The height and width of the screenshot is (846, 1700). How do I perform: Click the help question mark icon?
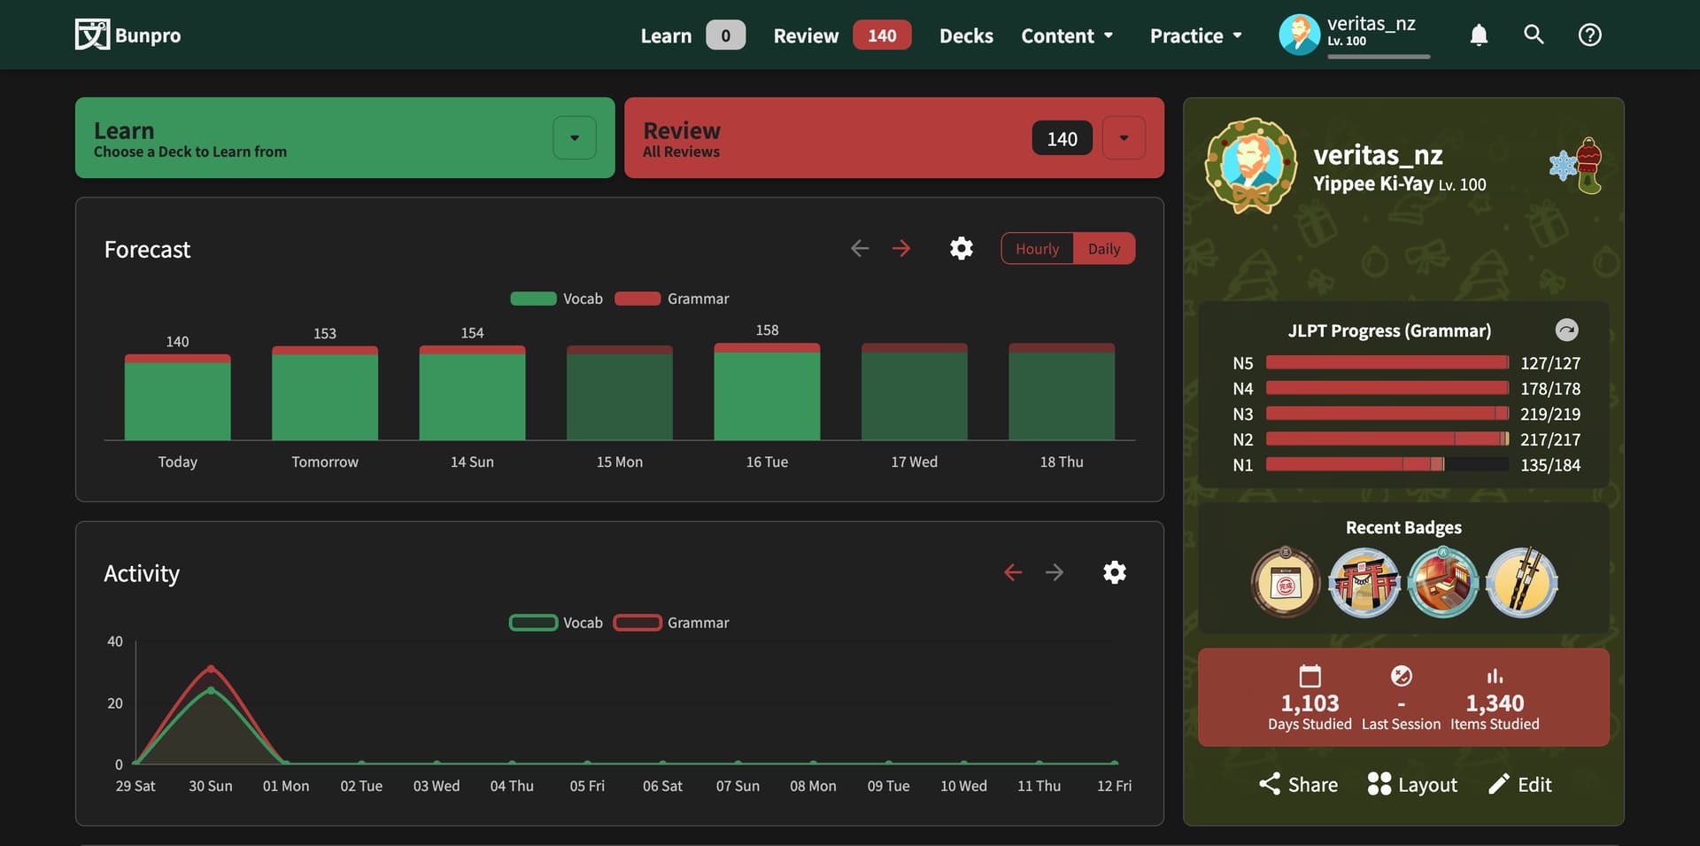click(1589, 35)
